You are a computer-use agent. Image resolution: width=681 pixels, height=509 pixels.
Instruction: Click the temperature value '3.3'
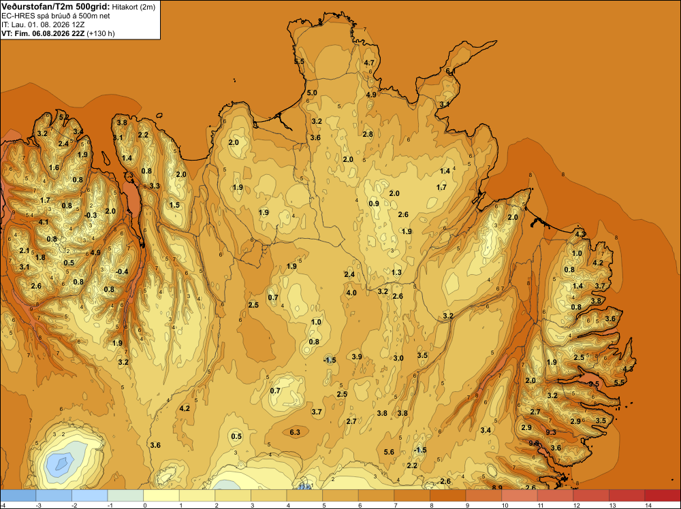click(155, 186)
